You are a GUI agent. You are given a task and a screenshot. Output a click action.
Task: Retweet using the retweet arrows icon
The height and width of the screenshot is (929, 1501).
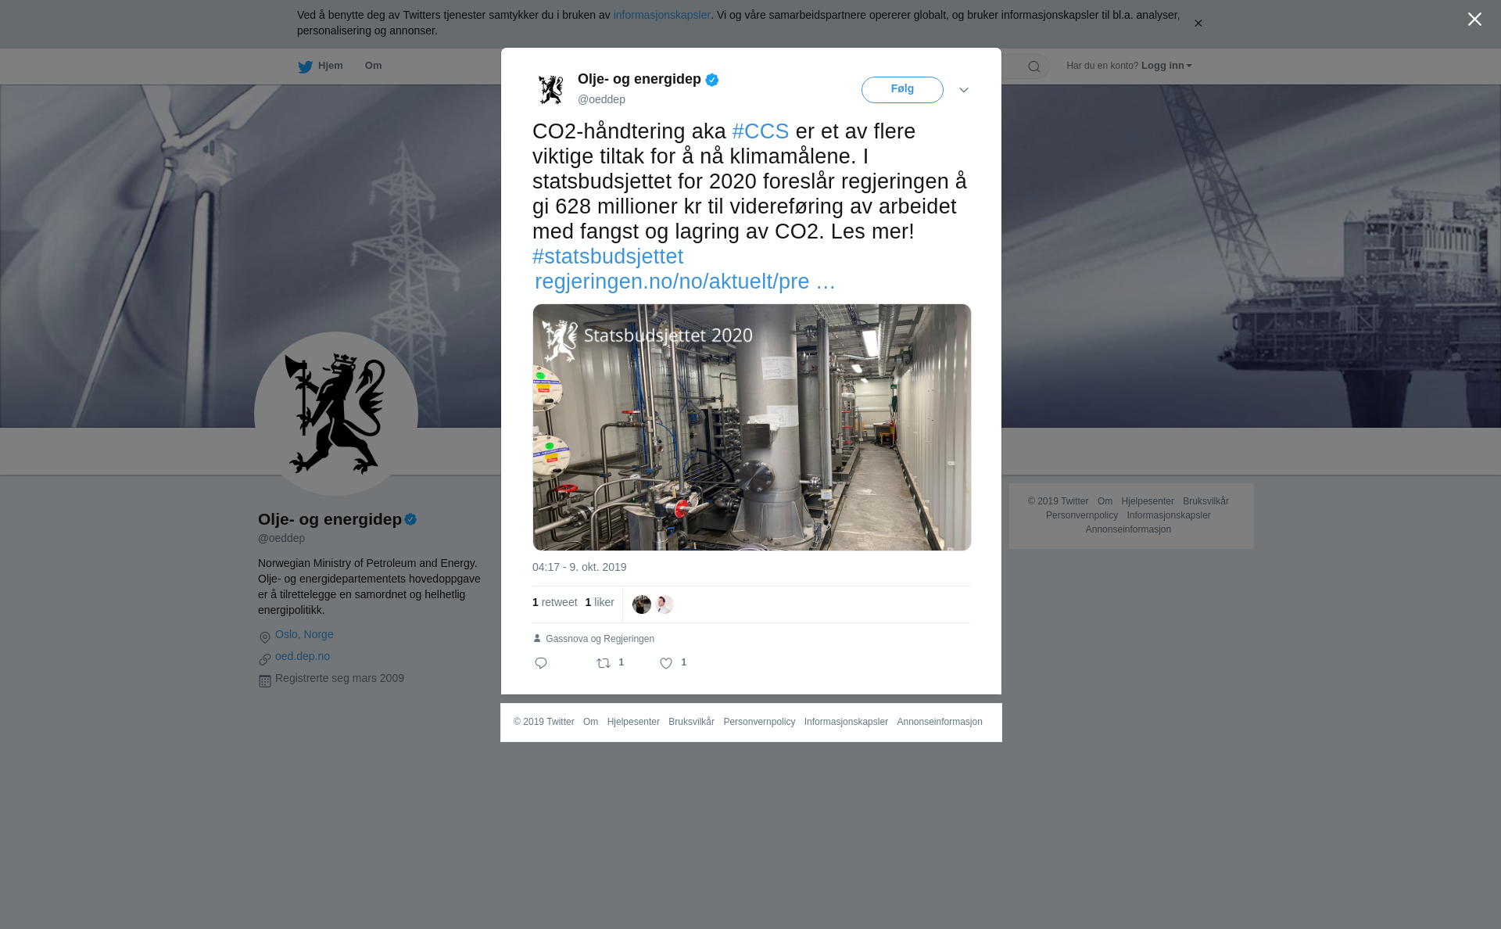click(604, 663)
